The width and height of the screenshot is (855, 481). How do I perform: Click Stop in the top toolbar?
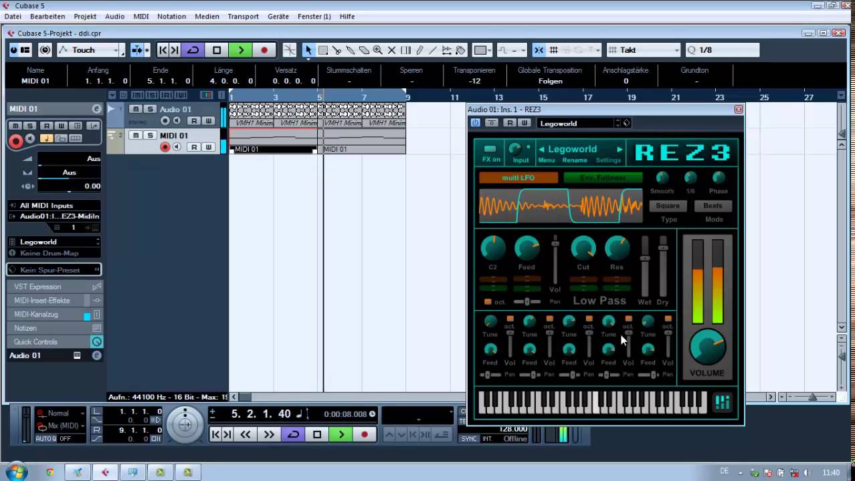[x=217, y=50]
